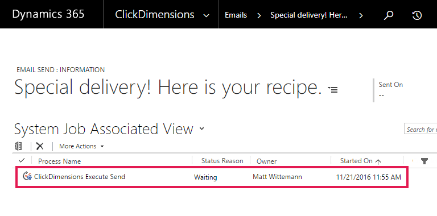The width and height of the screenshot is (437, 216).
Task: Click the ClickDimensions Execute Send process icon
Action: pos(27,176)
